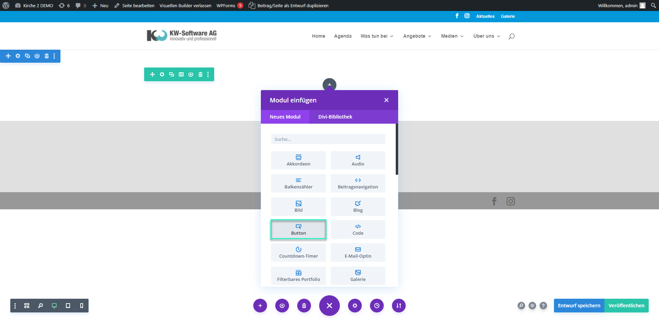Click Entwurf speichern button
The height and width of the screenshot is (321, 659).
coord(579,306)
